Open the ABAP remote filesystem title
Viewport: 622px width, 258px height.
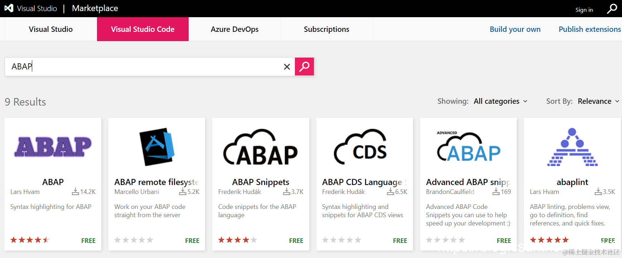156,182
